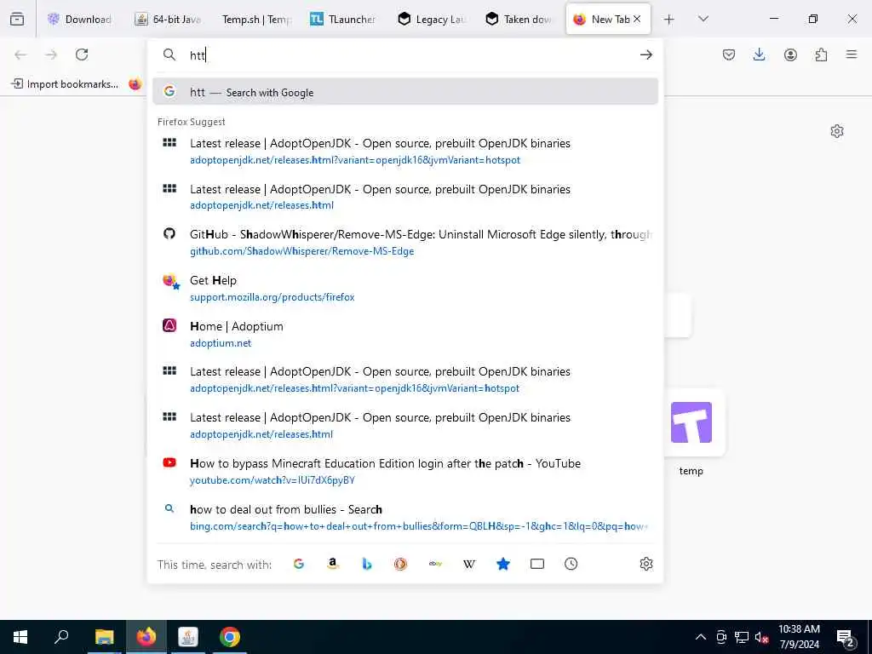Search this time with Bing icon
Viewport: 872px width, 654px height.
coord(366,564)
